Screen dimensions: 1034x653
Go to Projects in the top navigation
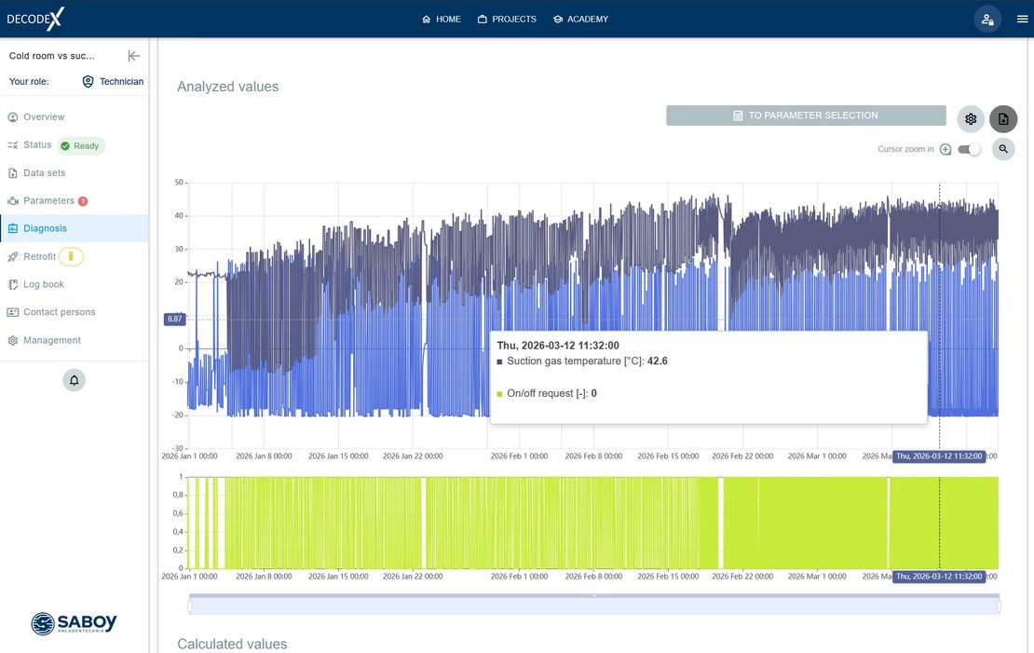click(x=507, y=20)
